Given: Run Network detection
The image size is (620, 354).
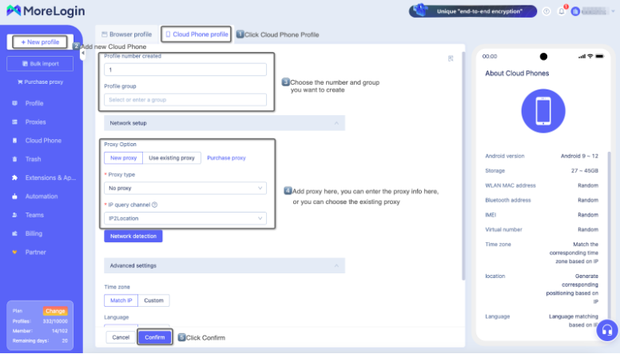Looking at the screenshot, I should 133,236.
